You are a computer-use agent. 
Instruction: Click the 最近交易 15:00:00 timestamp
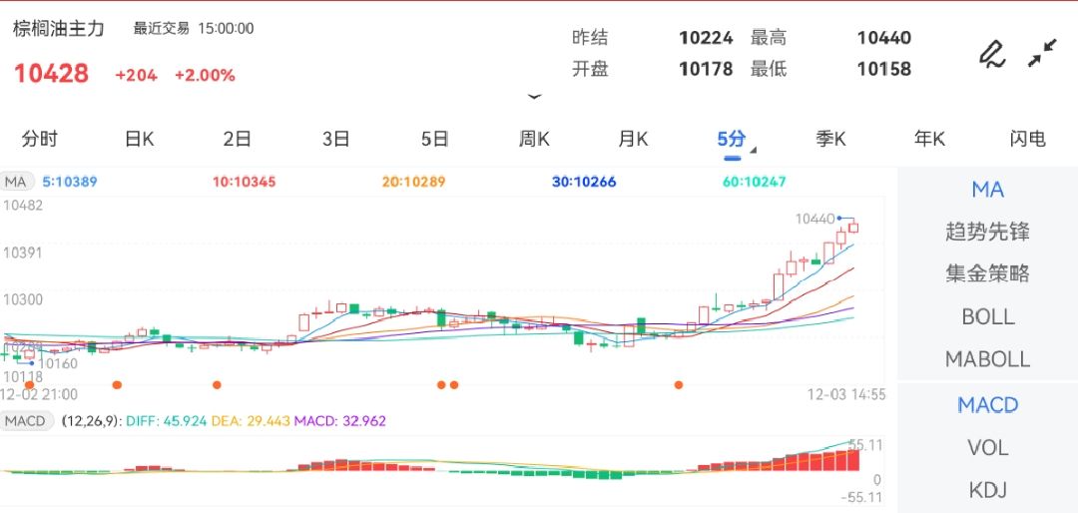194,28
